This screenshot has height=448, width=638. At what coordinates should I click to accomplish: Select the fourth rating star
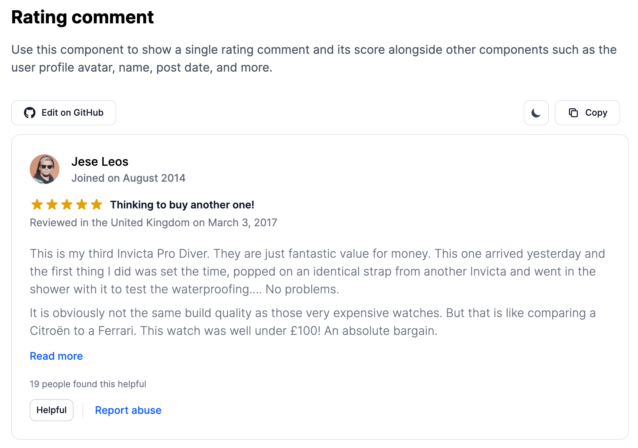tap(82, 204)
